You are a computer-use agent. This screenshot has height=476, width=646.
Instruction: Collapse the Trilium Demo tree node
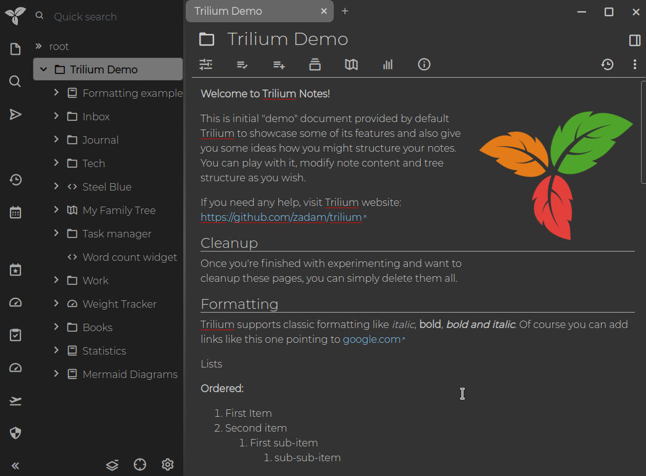pos(44,70)
